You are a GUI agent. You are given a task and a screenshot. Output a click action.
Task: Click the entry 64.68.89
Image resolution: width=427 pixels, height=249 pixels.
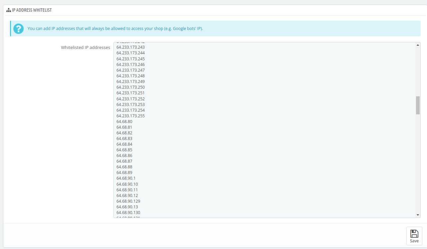[124, 172]
